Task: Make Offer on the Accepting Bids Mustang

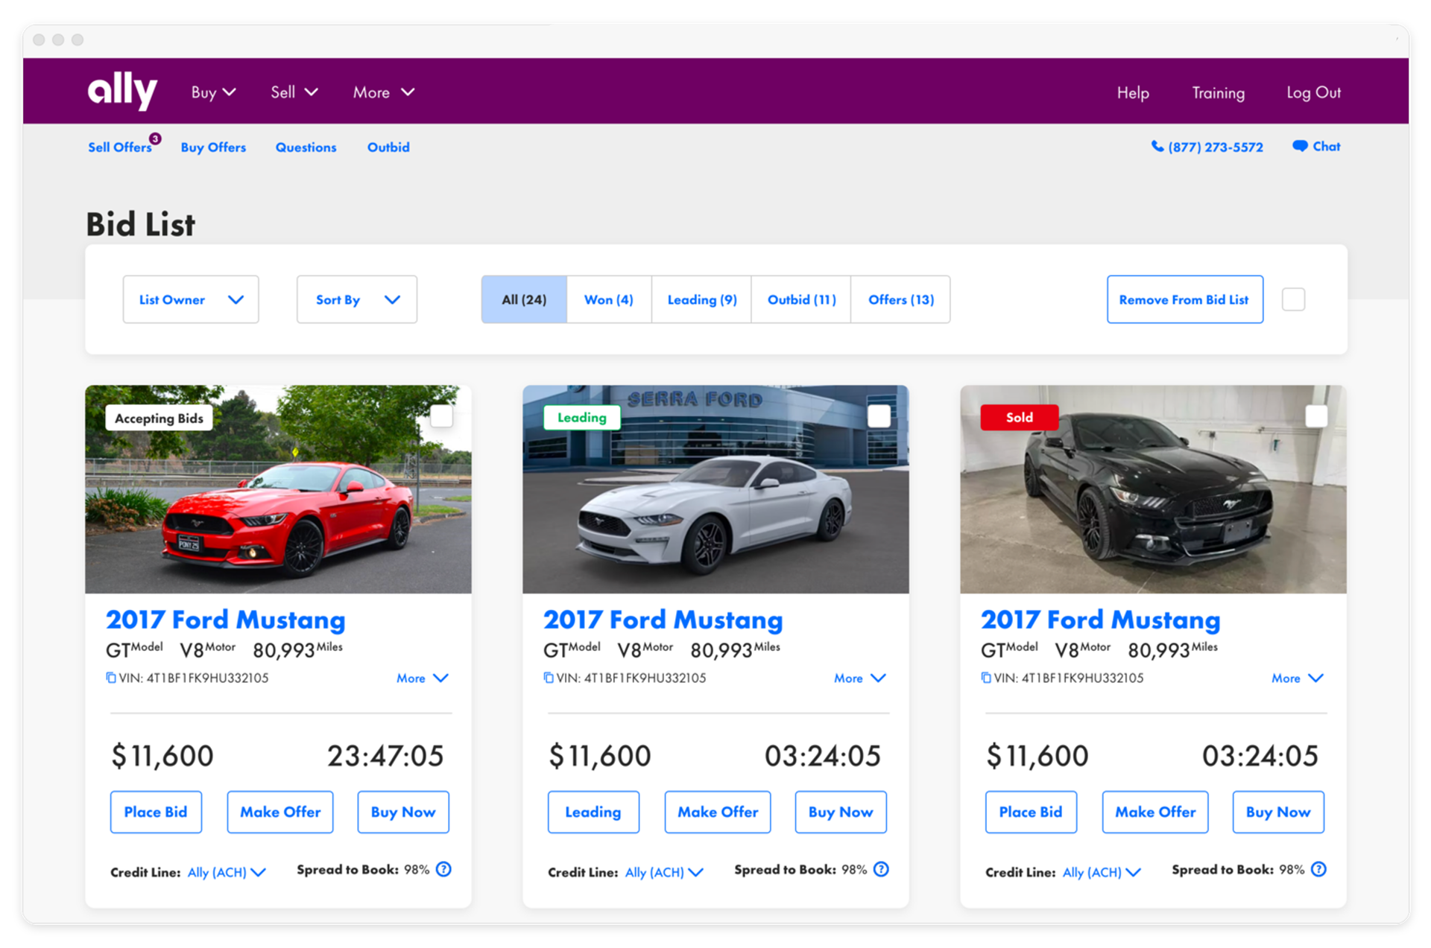Action: pyautogui.click(x=280, y=812)
